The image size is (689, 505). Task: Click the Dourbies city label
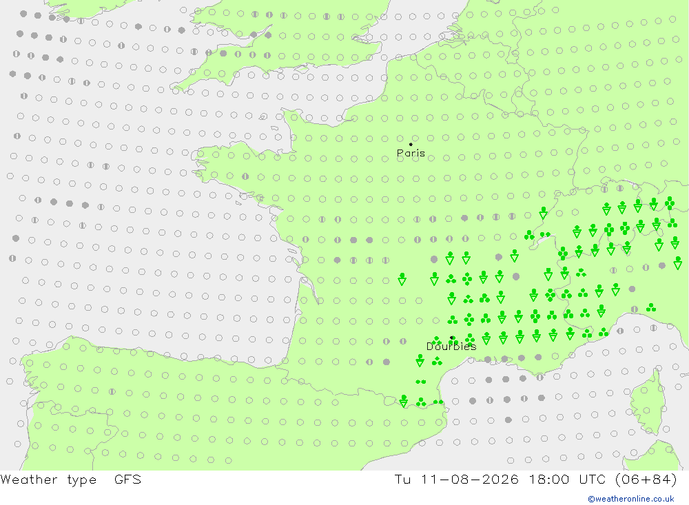point(451,347)
